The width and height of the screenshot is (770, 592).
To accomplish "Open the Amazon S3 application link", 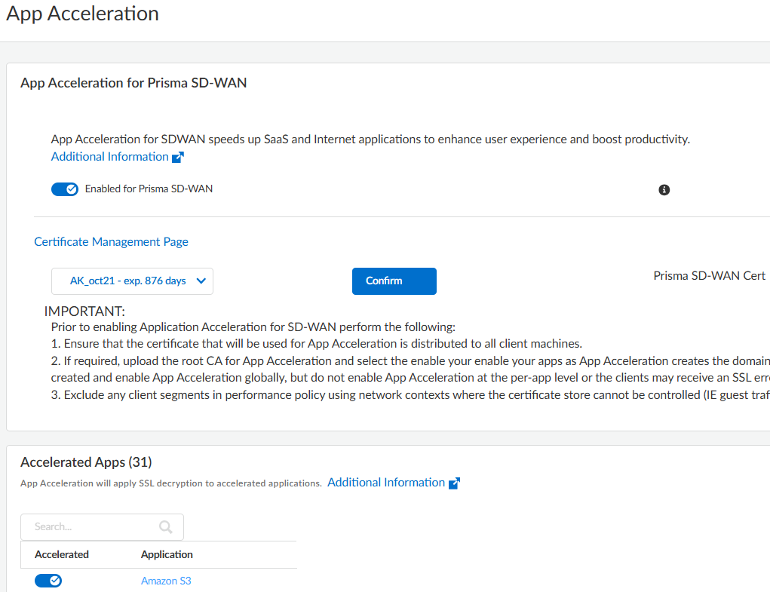I will click(166, 581).
